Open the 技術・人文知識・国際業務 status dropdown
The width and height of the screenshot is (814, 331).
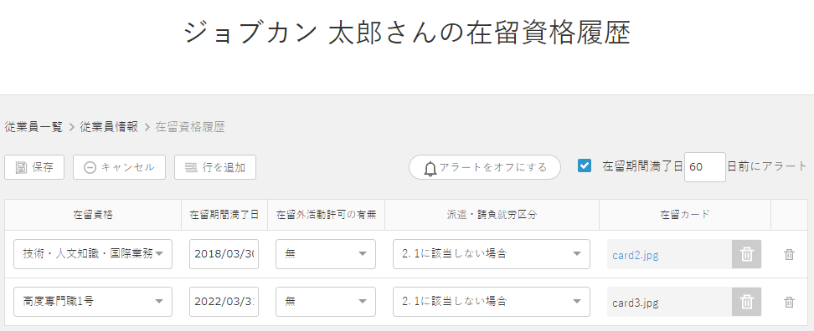pyautogui.click(x=93, y=254)
